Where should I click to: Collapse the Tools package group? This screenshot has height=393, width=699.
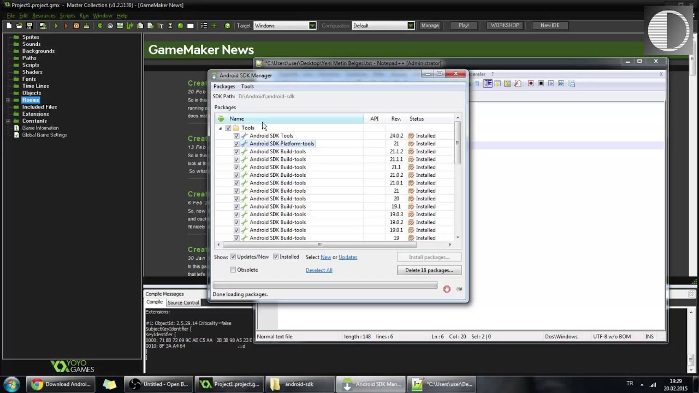click(x=220, y=128)
